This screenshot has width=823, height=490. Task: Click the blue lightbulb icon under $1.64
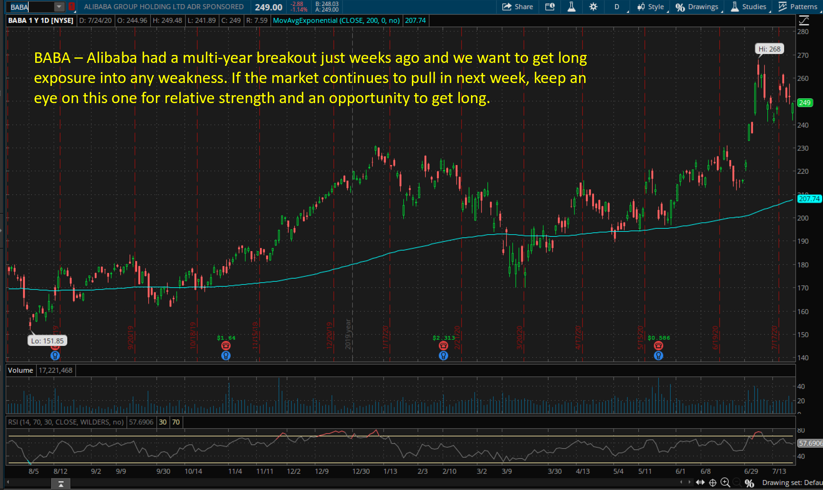point(226,356)
